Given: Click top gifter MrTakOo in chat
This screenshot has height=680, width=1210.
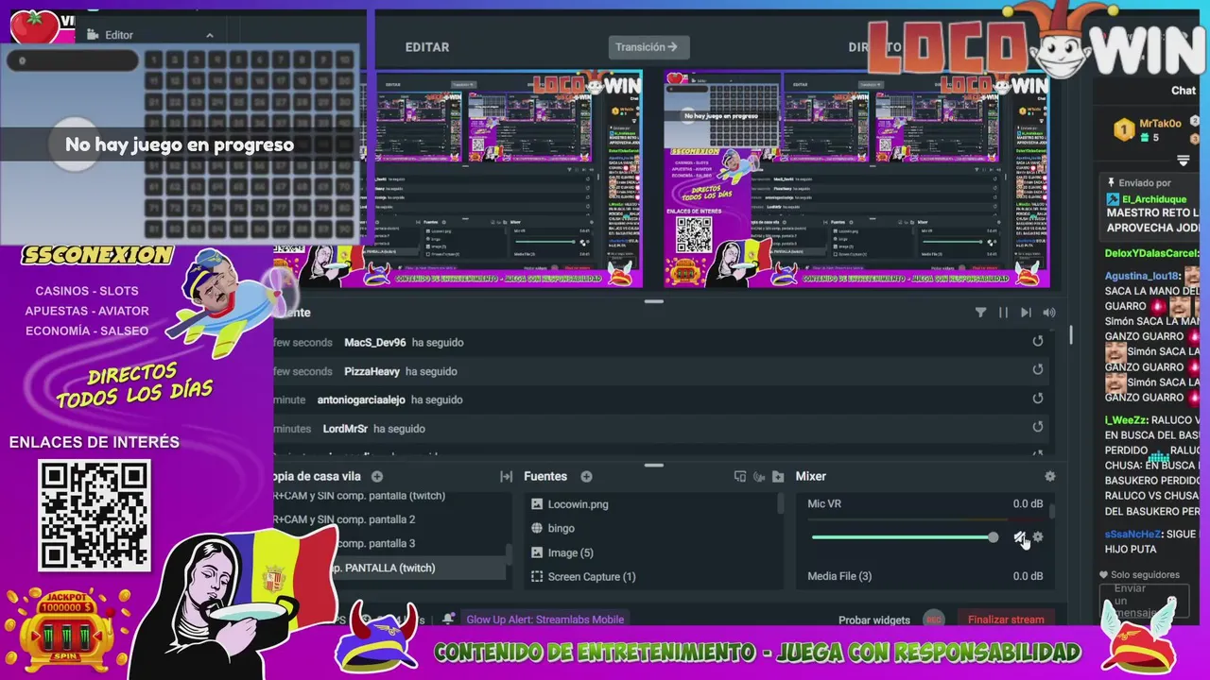Looking at the screenshot, I should (1160, 124).
